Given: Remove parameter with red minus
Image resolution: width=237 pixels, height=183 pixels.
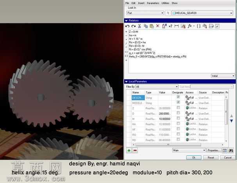Looking at the screenshot, I should coord(135,151).
